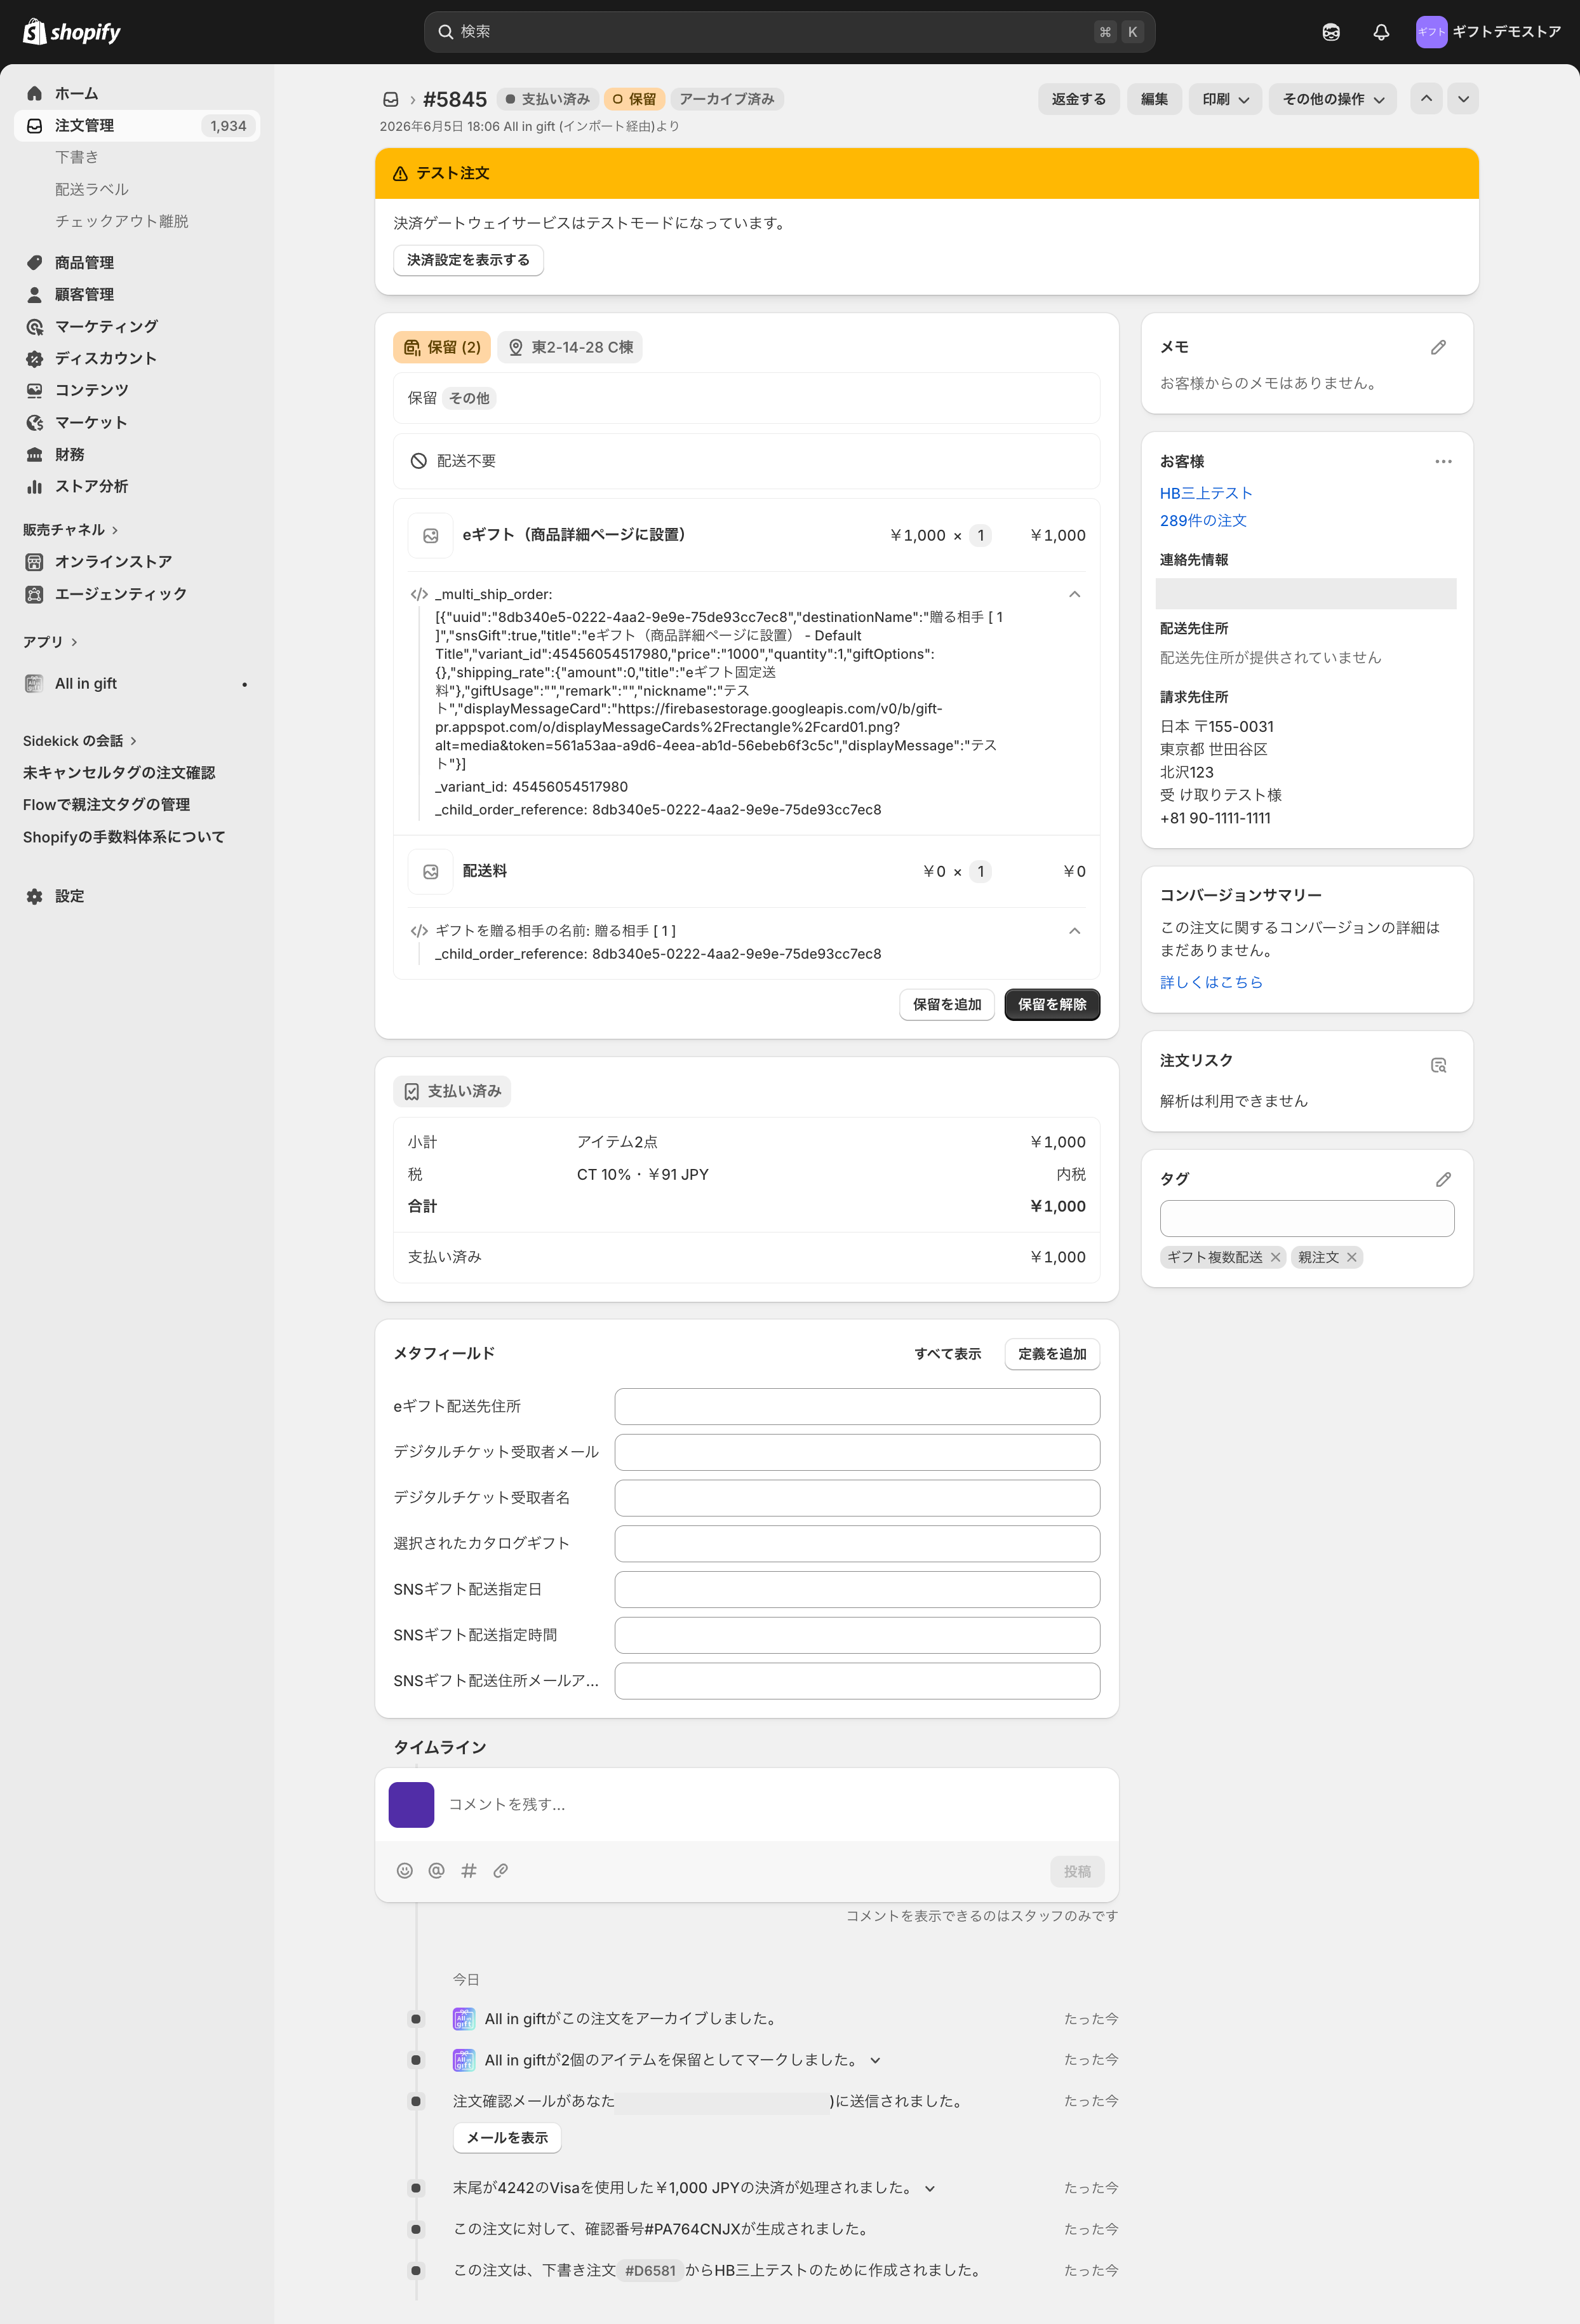Click the 返金する button
Image resolution: width=1580 pixels, height=2324 pixels.
pos(1078,99)
